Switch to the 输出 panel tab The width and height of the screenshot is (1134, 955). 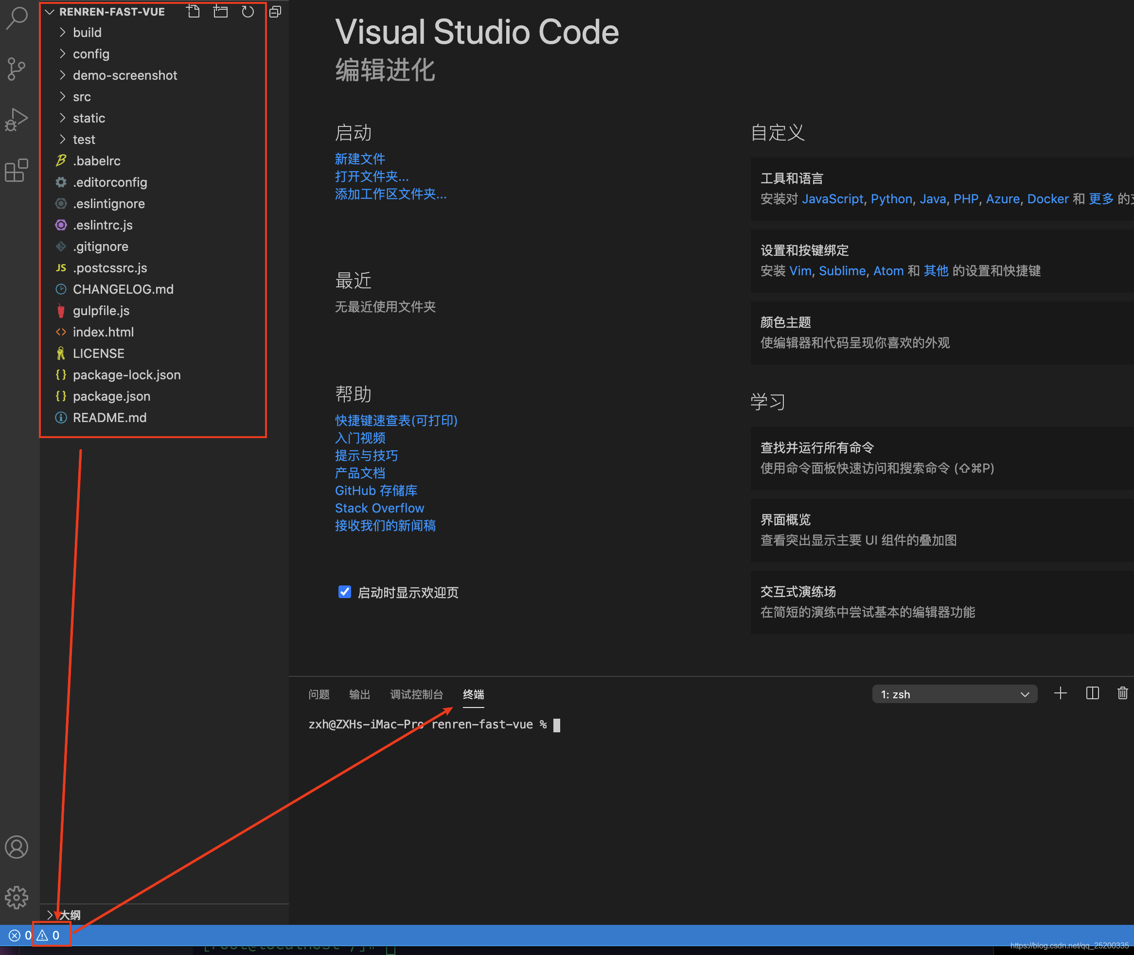(x=359, y=694)
